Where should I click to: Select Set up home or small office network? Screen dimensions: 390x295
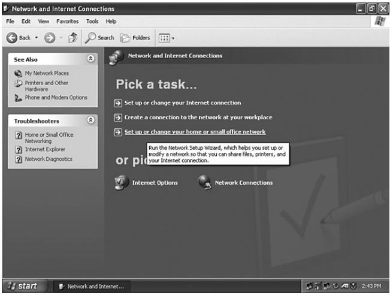[x=195, y=132]
